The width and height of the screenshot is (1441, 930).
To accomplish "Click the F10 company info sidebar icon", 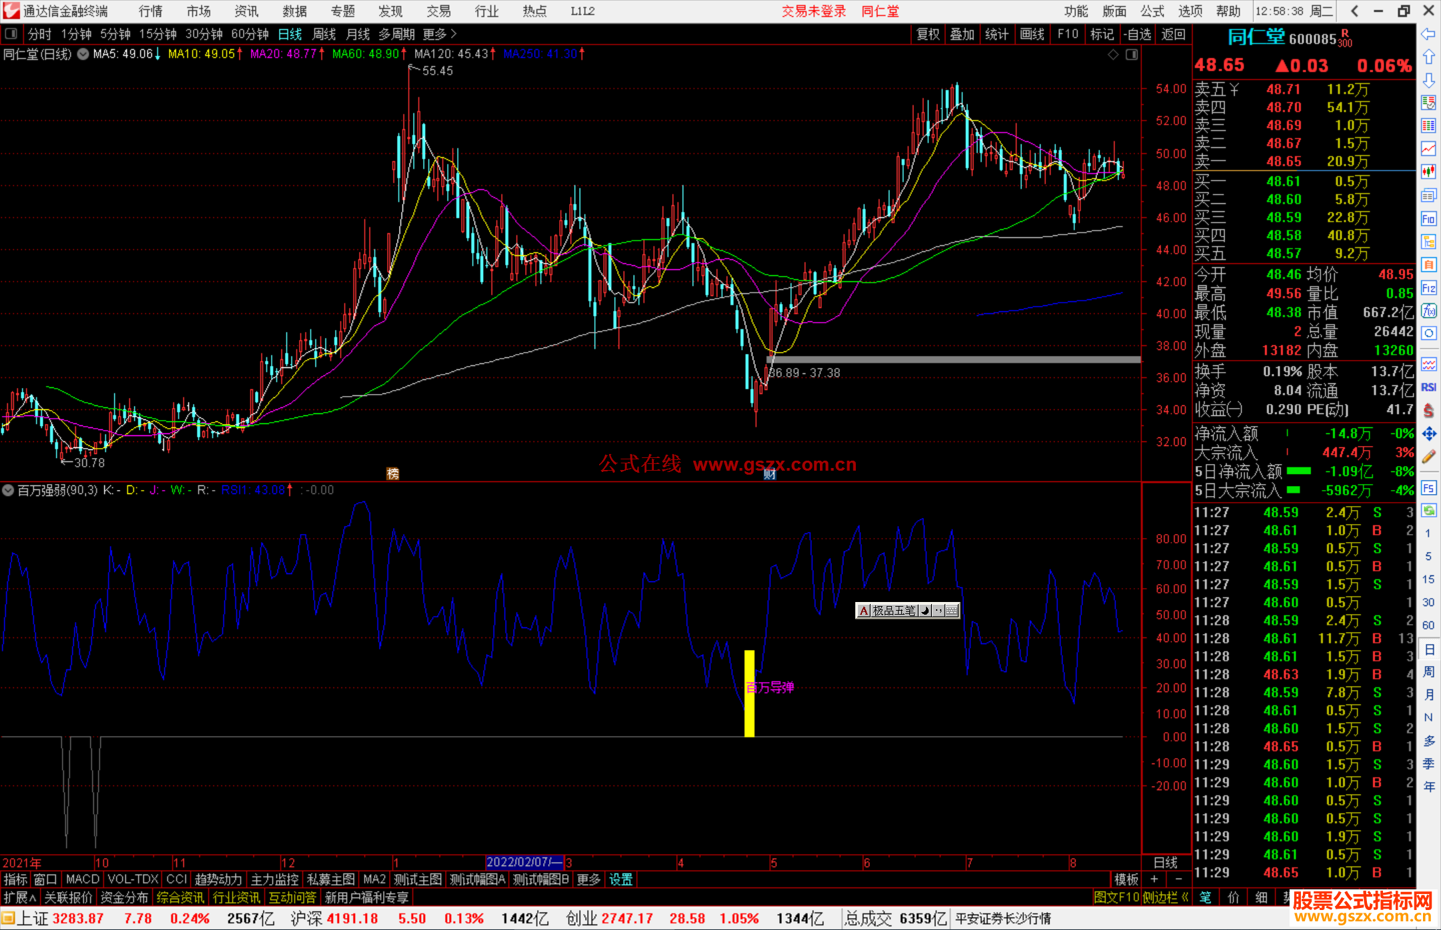I will coord(1428,219).
